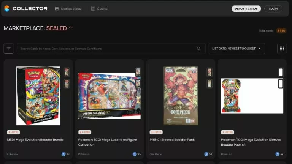
Task: Select first small preview on Booster Bundle card
Action: point(67,72)
